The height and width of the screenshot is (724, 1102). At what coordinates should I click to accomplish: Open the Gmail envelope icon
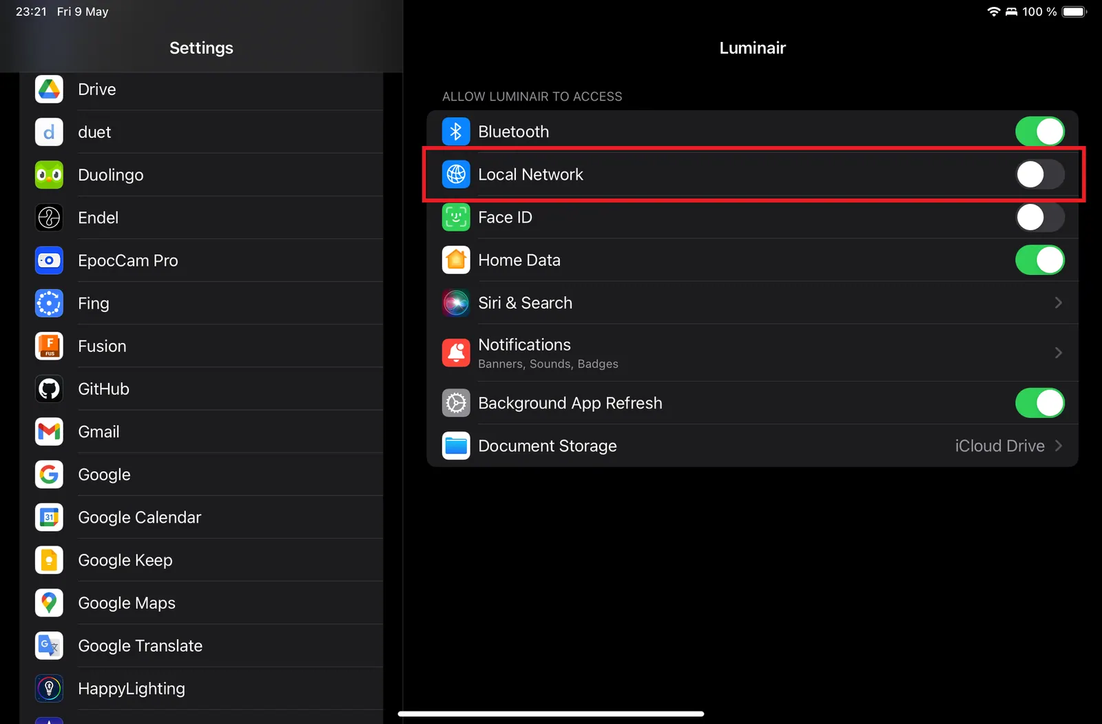pos(49,432)
